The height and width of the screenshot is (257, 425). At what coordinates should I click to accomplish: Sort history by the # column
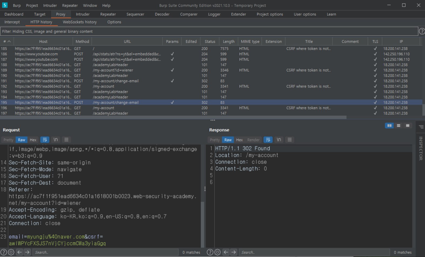[x=7, y=41]
